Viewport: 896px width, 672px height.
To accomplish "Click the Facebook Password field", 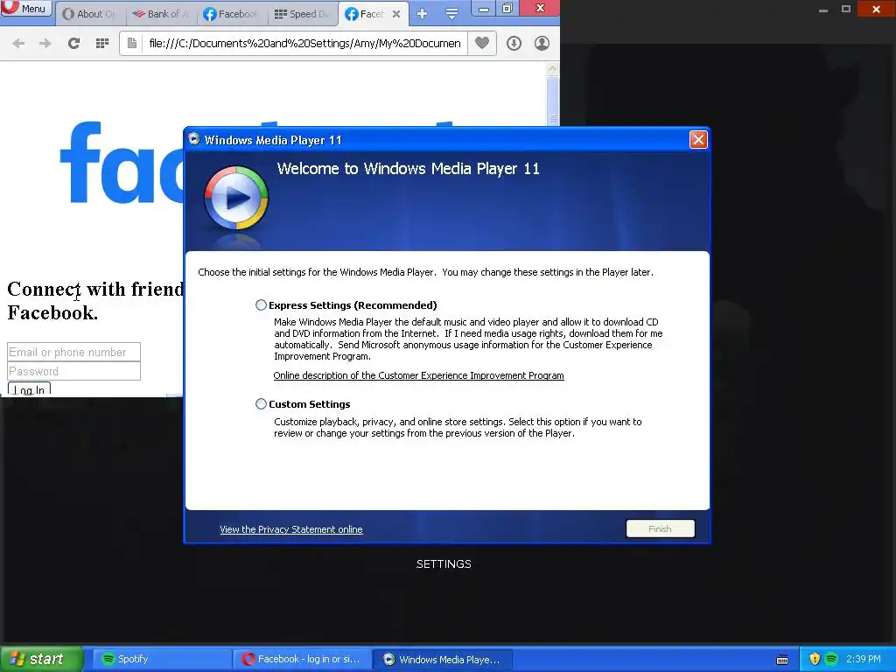I will pos(73,371).
